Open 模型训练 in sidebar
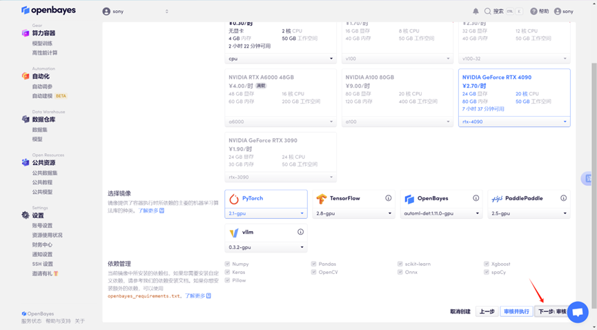The height and width of the screenshot is (330, 597). [x=42, y=43]
